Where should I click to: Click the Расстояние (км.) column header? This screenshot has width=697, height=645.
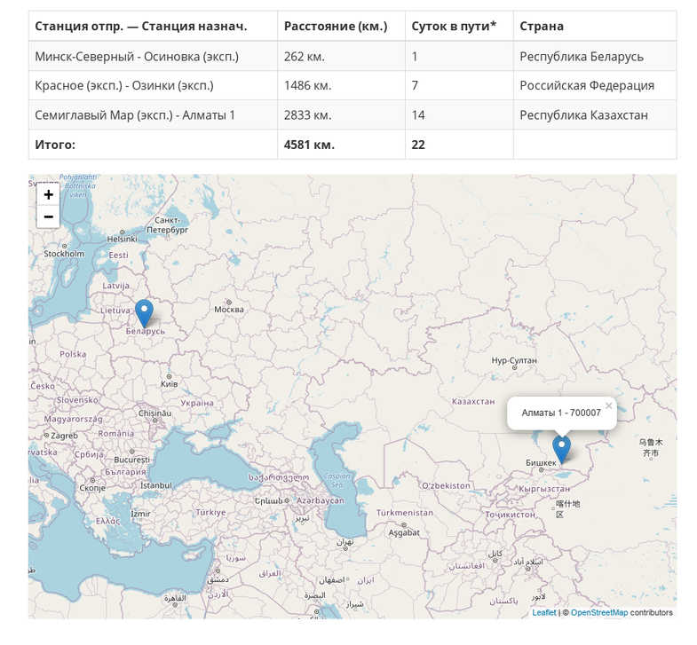click(341, 27)
